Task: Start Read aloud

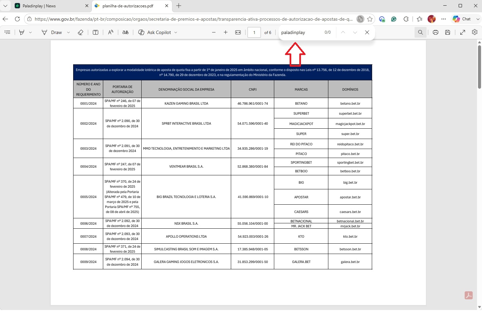Action: coord(111,32)
